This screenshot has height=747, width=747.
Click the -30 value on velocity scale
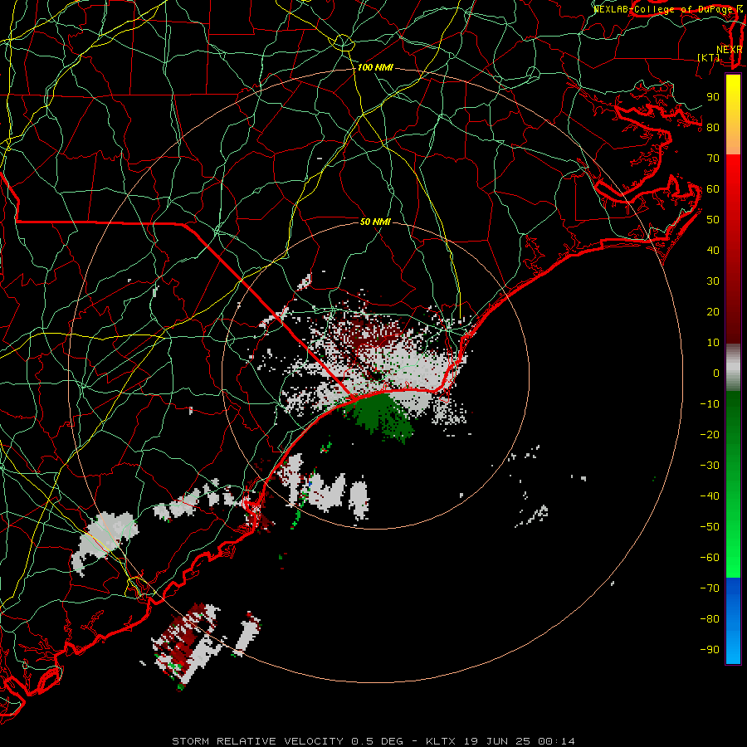710,466
